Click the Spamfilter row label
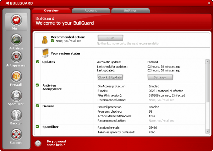Screen dimensions: 213x151 tap(50, 127)
